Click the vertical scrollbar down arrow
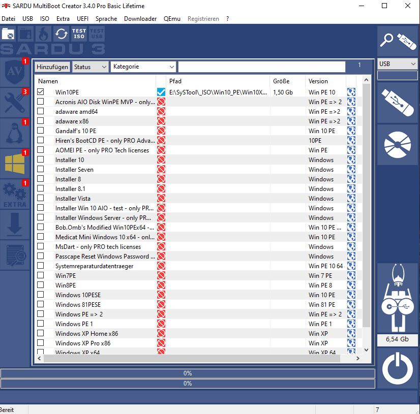The height and width of the screenshot is (414, 420). (x=367, y=349)
